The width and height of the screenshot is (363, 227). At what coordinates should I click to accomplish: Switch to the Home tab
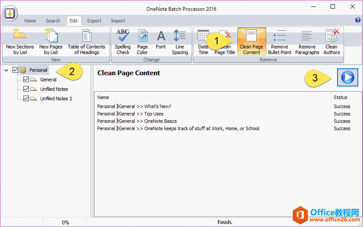[30, 21]
